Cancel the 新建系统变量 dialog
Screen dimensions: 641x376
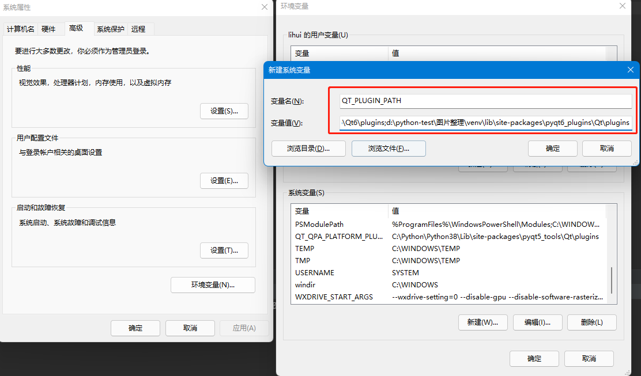[x=606, y=148]
